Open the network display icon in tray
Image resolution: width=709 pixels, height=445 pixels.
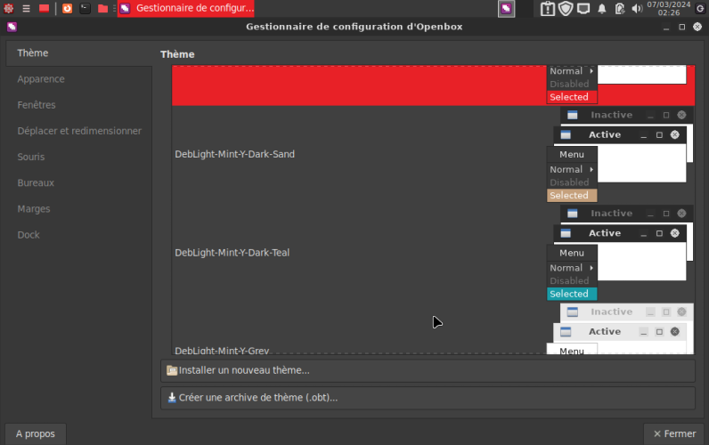tap(583, 9)
